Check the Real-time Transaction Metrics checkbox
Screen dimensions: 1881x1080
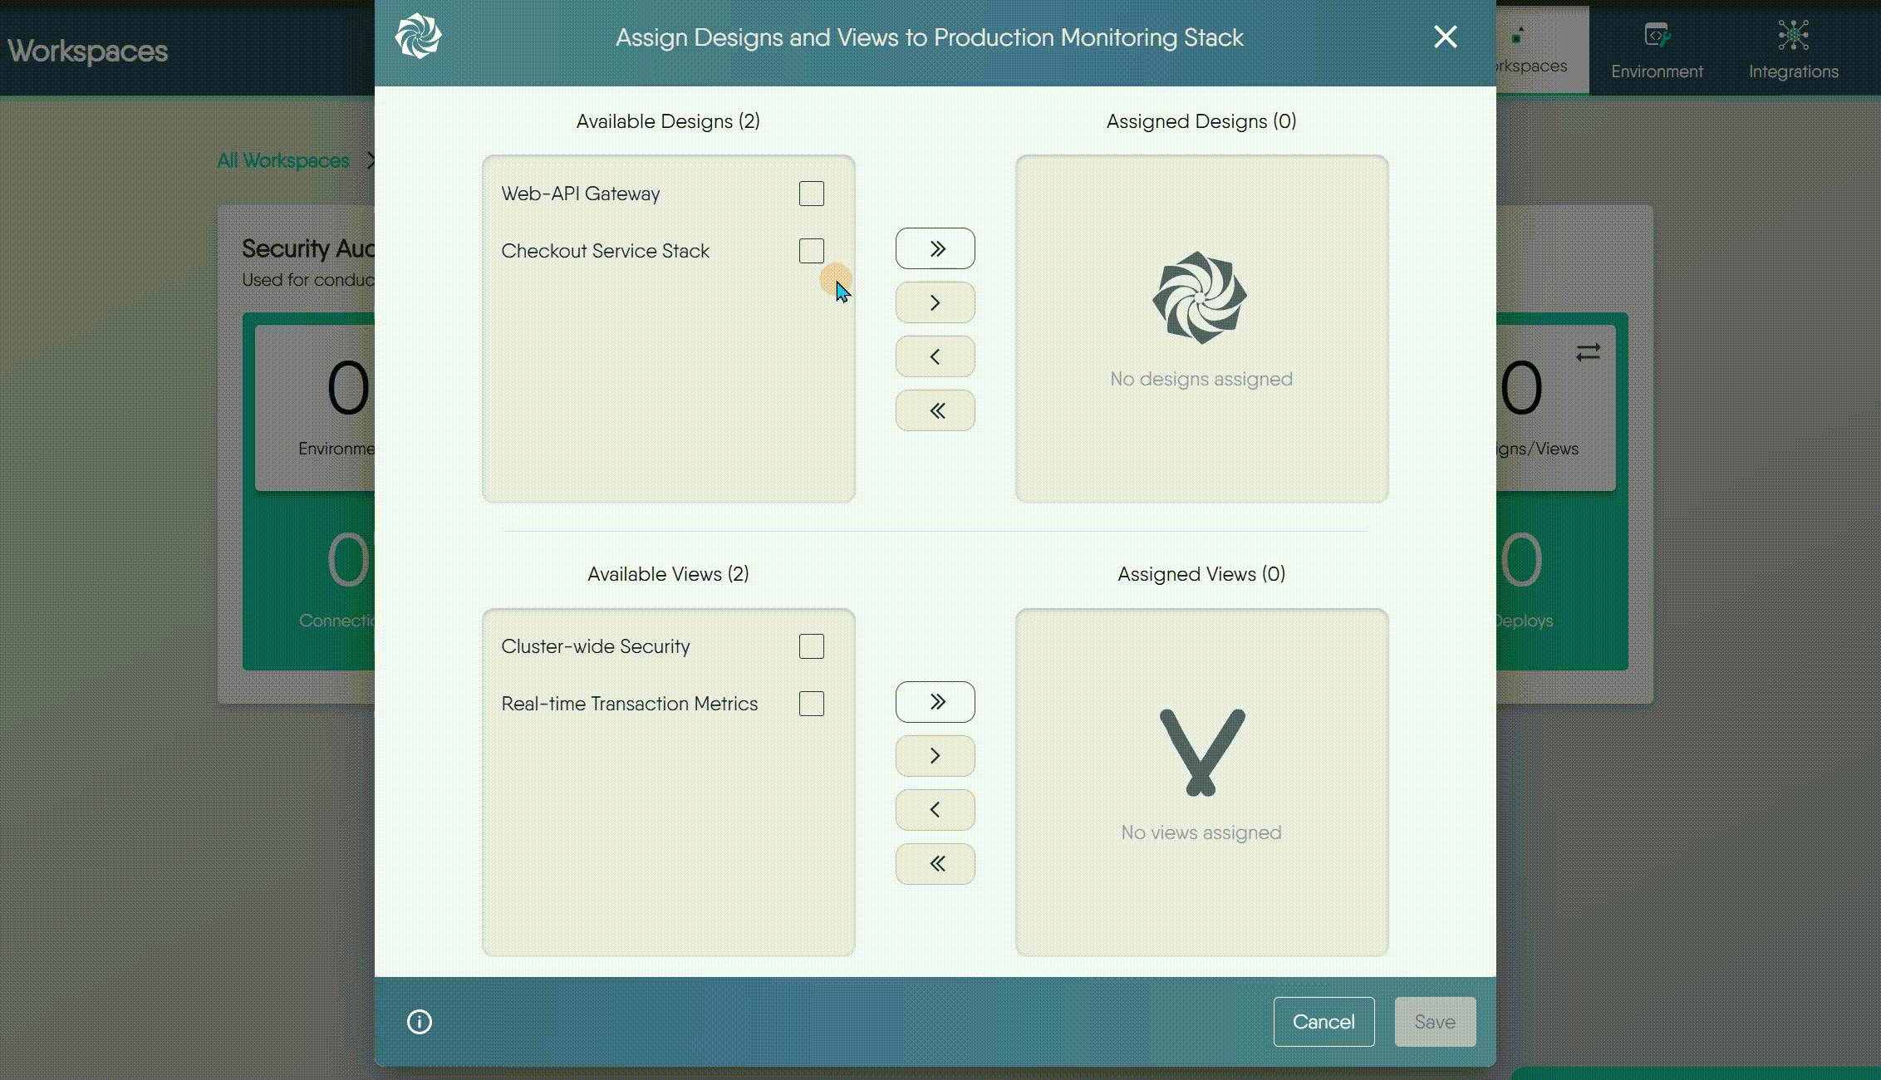(x=812, y=703)
